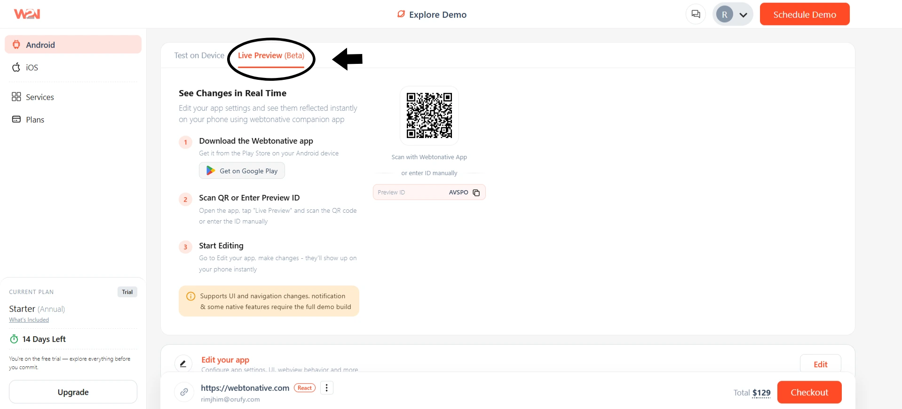The height and width of the screenshot is (409, 902).
Task: Select iOS in the sidebar
Action: [73, 67]
